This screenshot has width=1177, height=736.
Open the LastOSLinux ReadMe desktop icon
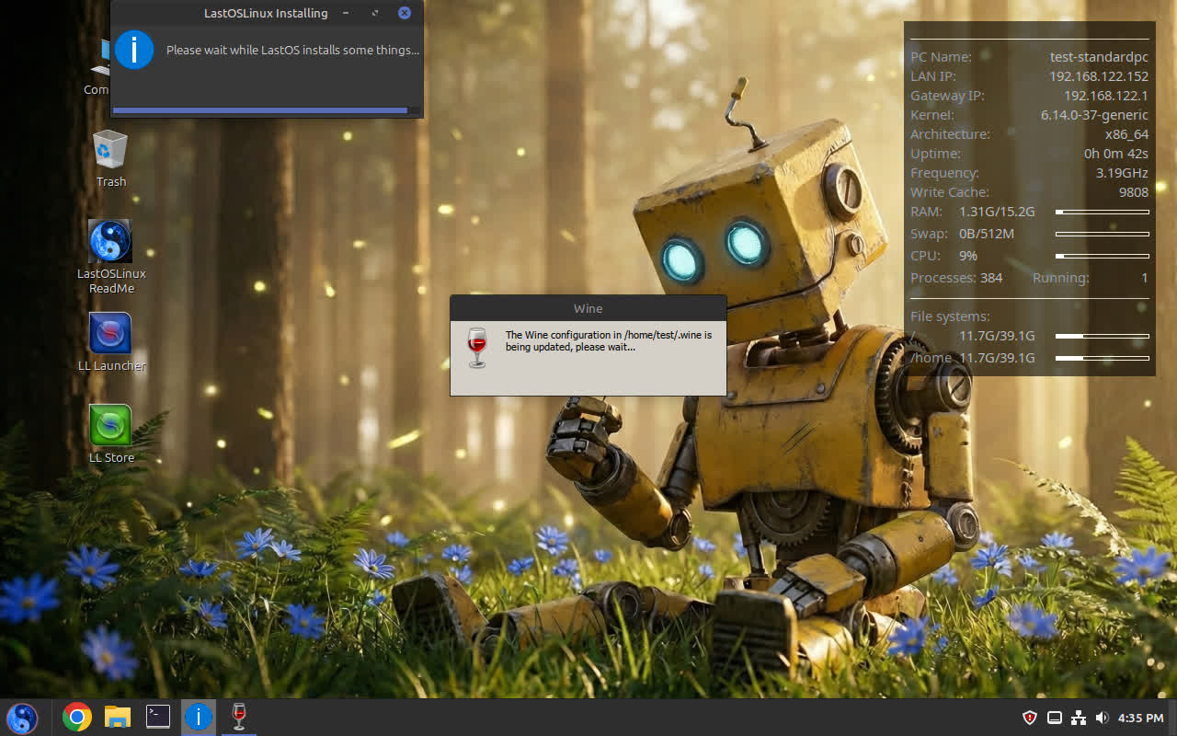110,242
